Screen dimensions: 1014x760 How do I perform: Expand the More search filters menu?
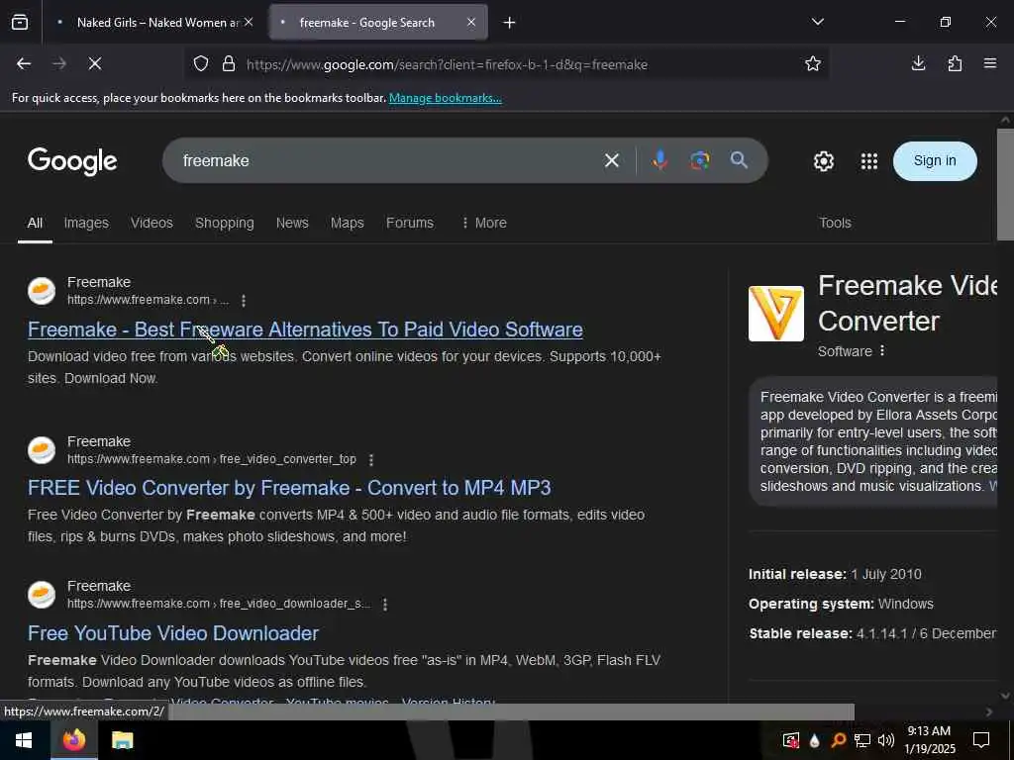point(484,223)
